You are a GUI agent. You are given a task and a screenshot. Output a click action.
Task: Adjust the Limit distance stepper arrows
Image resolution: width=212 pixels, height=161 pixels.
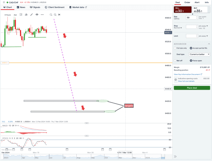(x=197, y=36)
